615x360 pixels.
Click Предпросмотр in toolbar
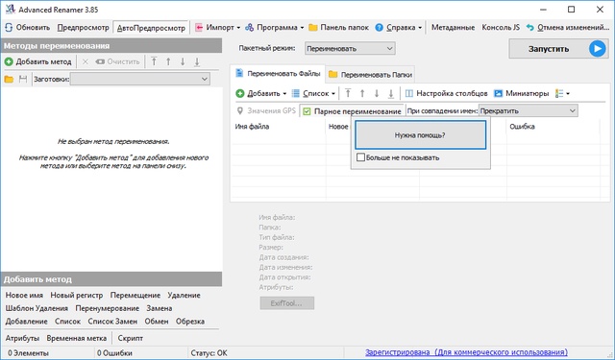(x=83, y=28)
